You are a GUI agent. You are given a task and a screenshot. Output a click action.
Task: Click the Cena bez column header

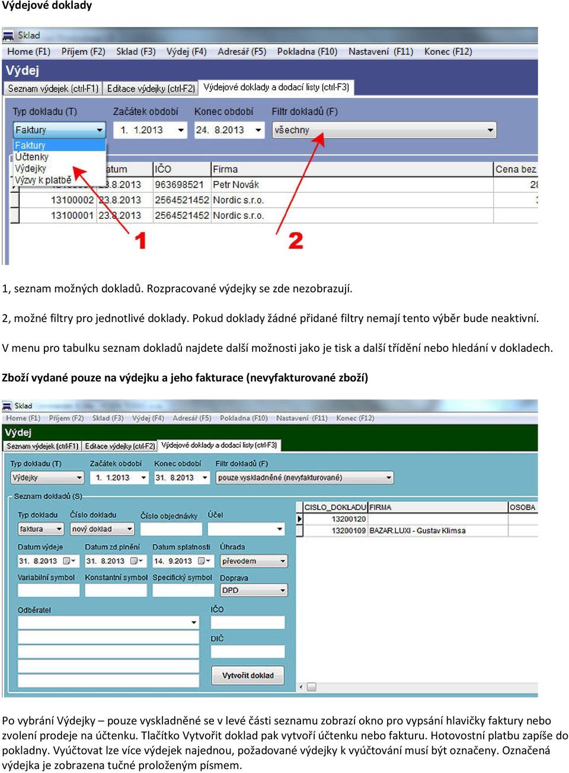[516, 169]
